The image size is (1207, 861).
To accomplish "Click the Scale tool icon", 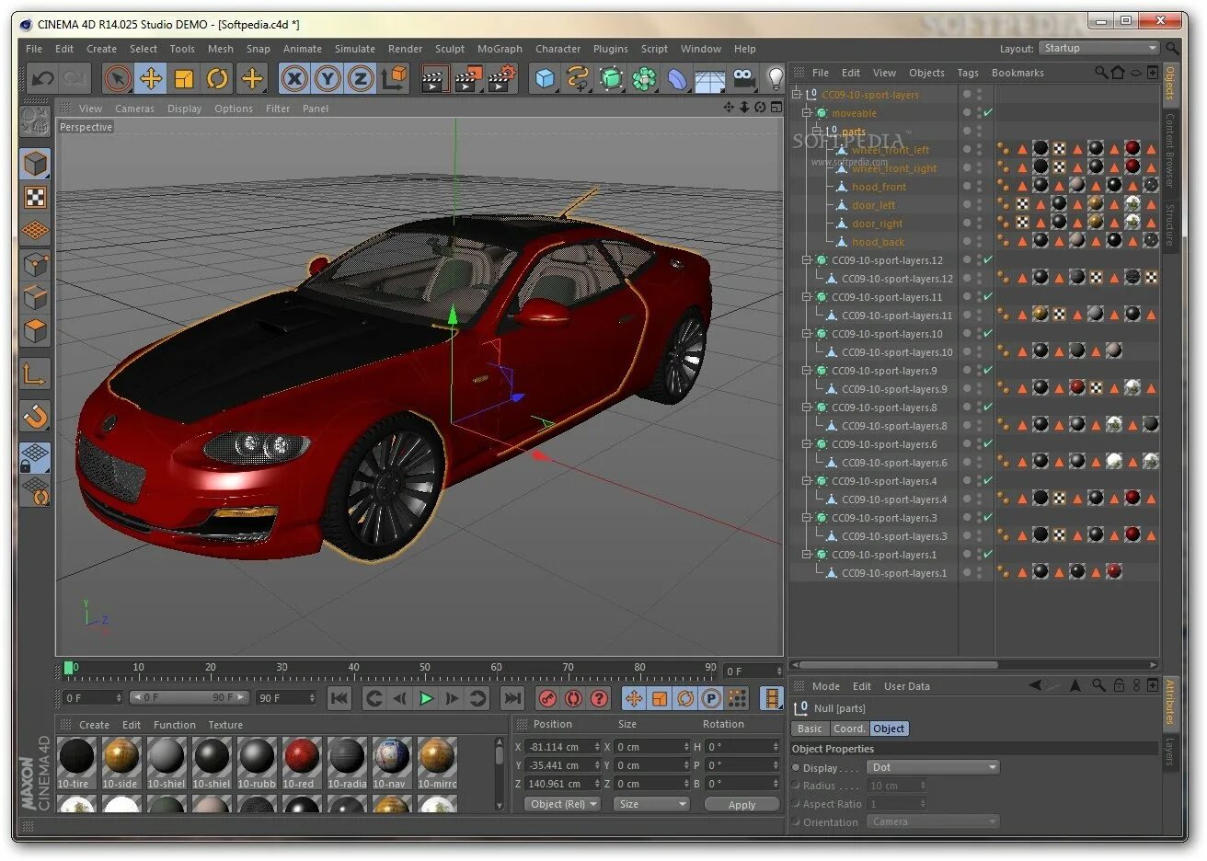I will click(x=184, y=79).
